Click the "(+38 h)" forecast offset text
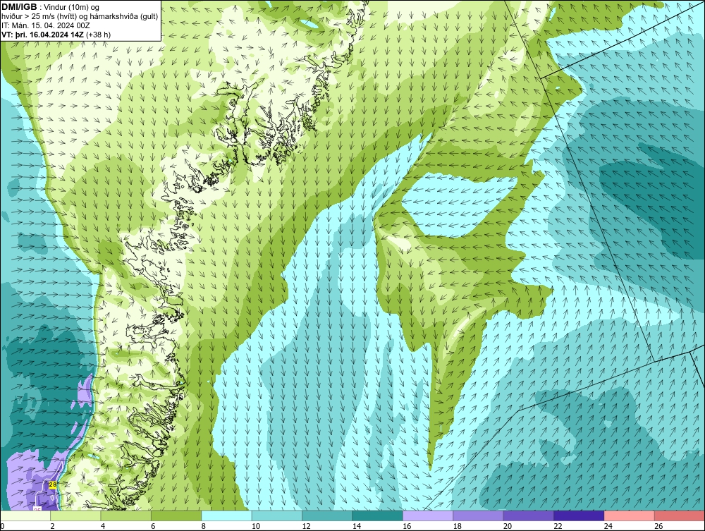The height and width of the screenshot is (531, 705). point(98,34)
